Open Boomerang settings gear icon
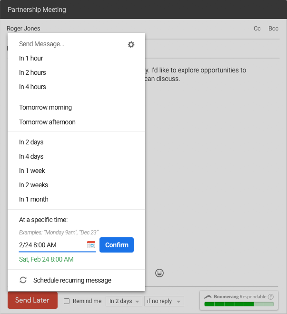The width and height of the screenshot is (287, 314). pos(131,44)
